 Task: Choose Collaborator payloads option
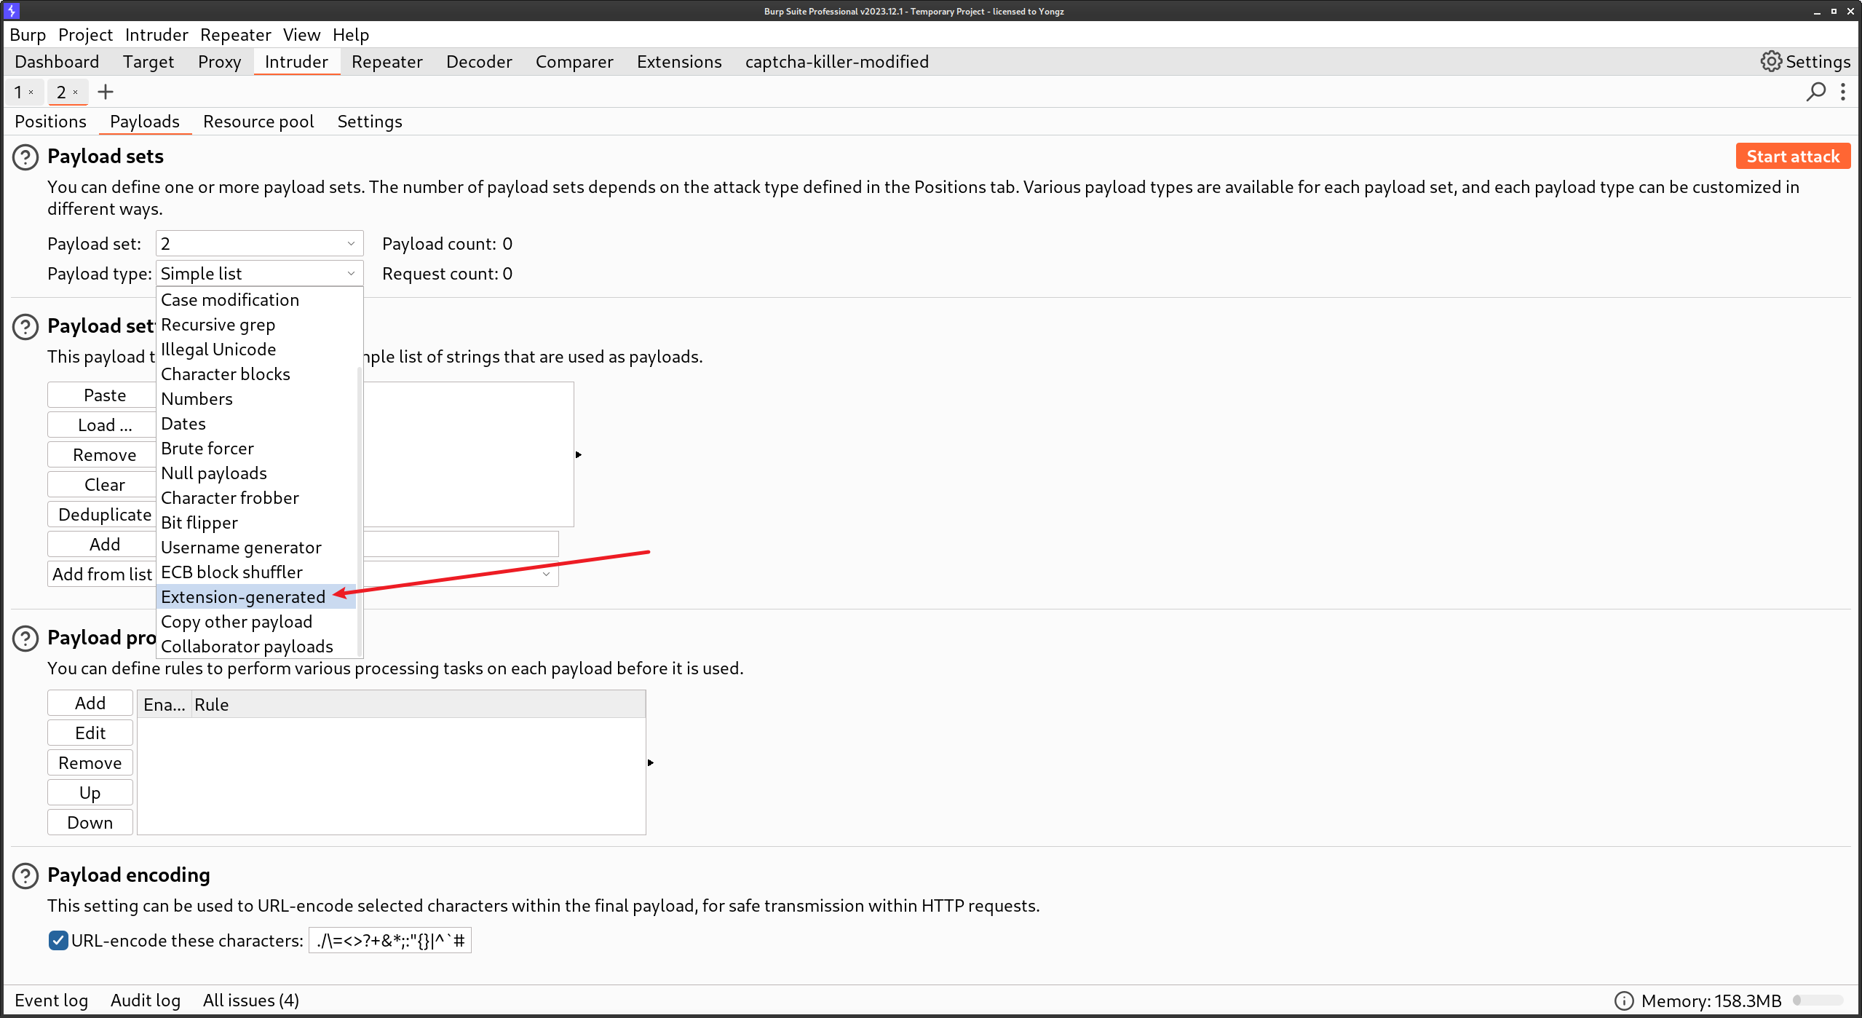(x=256, y=647)
